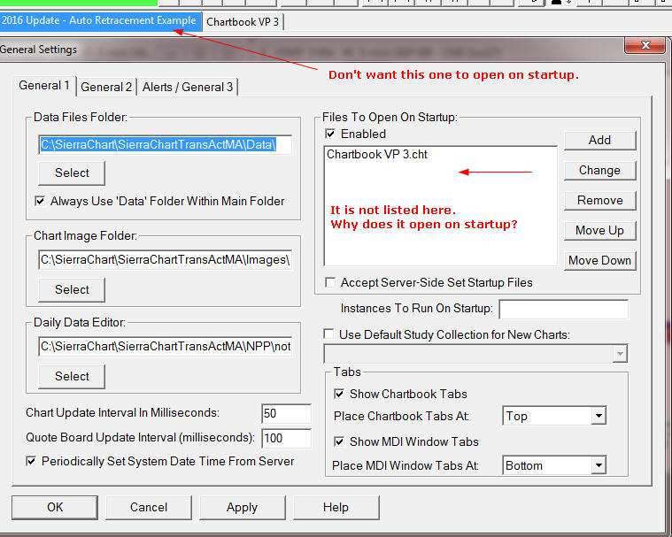The image size is (672, 537).
Task: Click the Apply button
Action: click(x=242, y=508)
